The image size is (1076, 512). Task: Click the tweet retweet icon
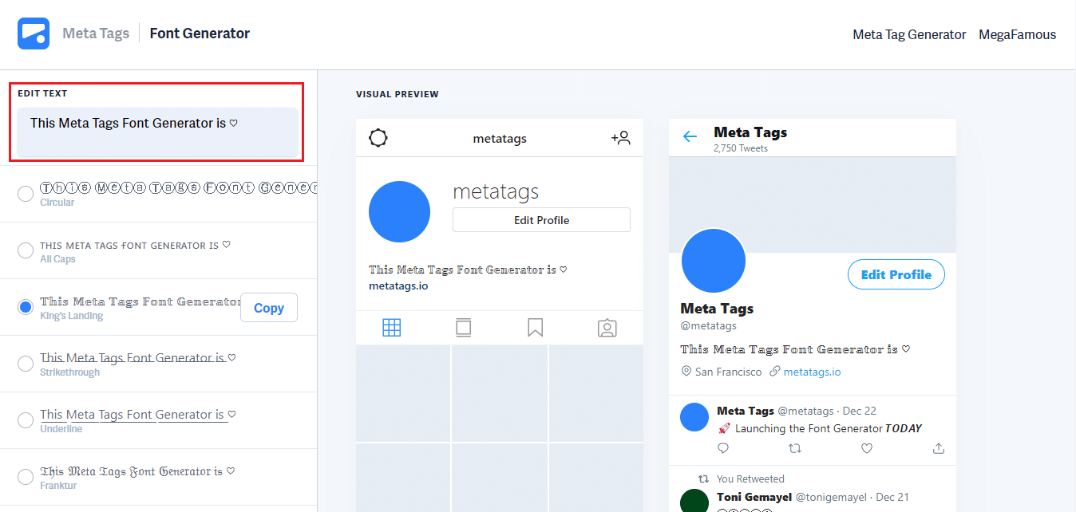tap(794, 448)
